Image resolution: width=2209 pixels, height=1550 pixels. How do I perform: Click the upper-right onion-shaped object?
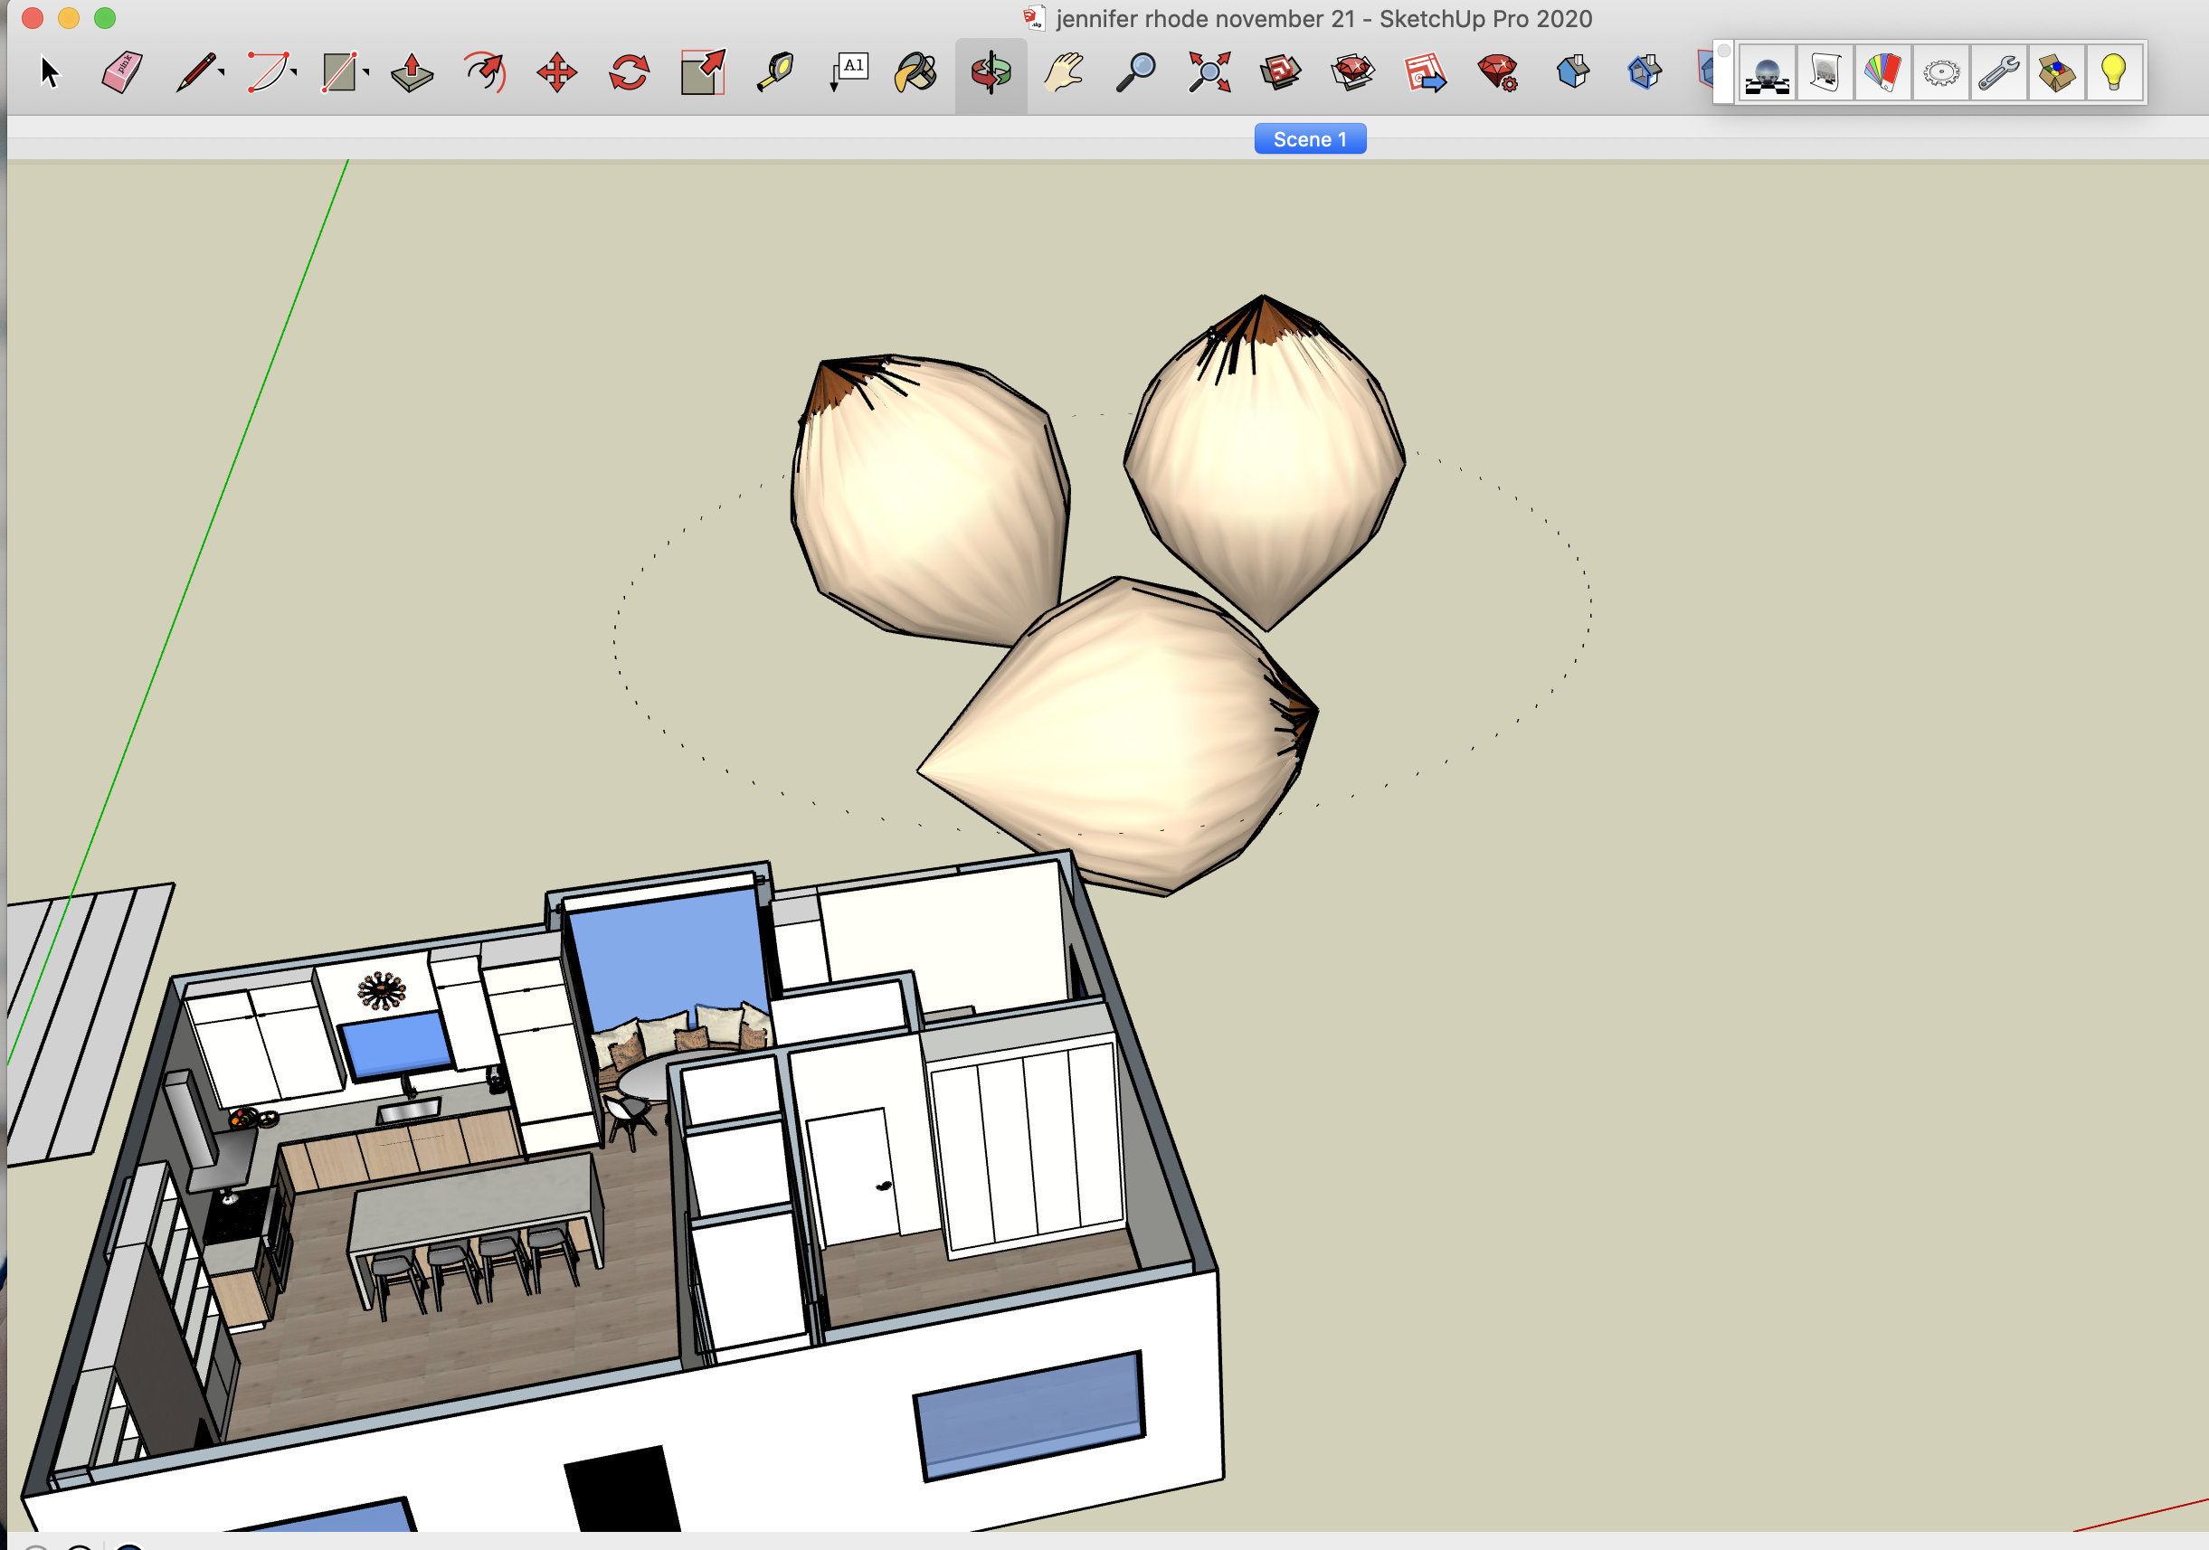tap(1265, 463)
